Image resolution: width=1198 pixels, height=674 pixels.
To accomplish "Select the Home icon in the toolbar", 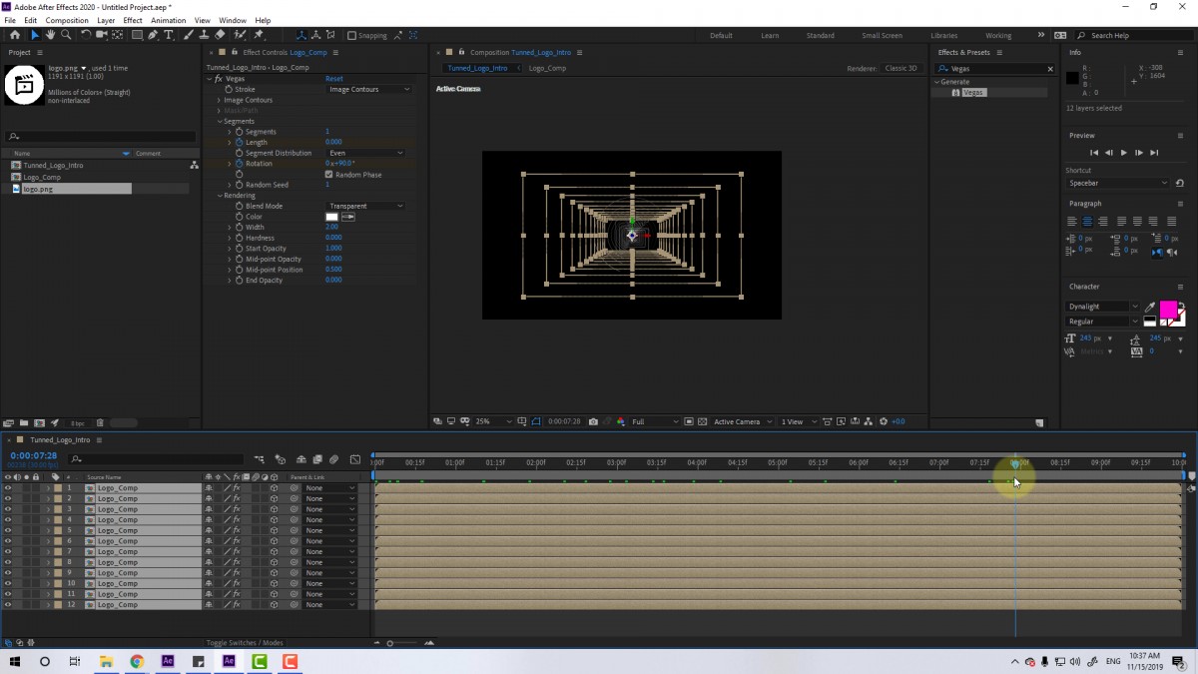I will click(x=14, y=35).
